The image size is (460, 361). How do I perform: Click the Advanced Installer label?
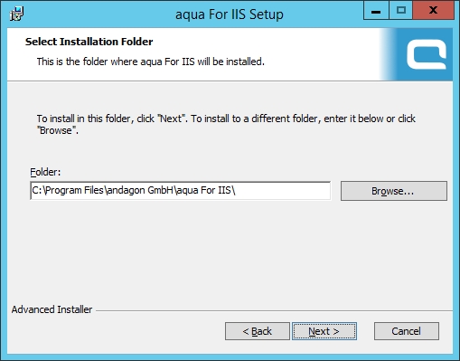[x=52, y=309]
